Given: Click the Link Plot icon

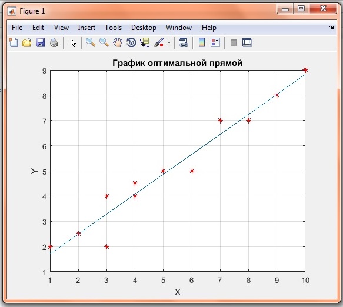Looking at the screenshot, I should click(x=184, y=42).
